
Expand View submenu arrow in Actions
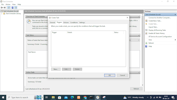[175, 40]
